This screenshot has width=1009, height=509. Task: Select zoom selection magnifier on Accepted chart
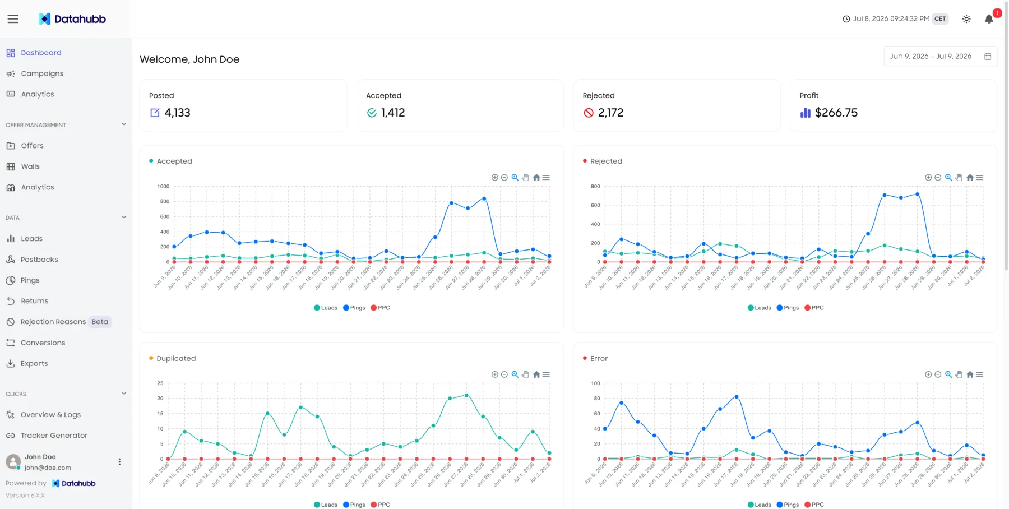515,178
